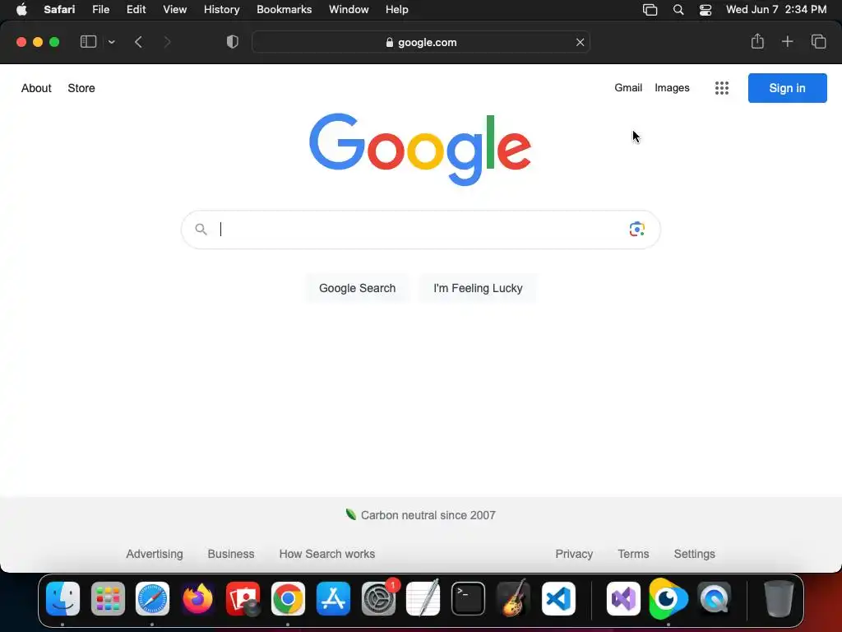842x632 pixels.
Task: Open the Settings footer menu
Action: [694, 554]
